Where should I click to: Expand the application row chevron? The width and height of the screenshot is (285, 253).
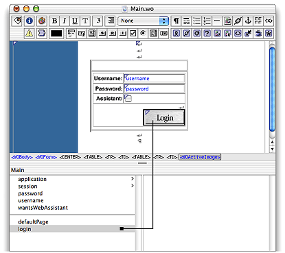133,178
